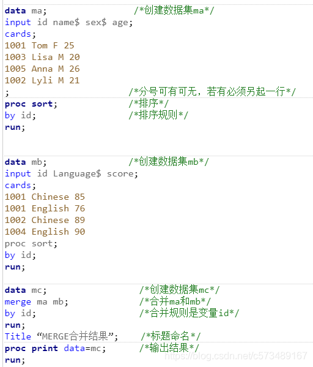Click the comment '/*排序*/'
Image resolution: width=313 pixels, height=367 pixels.
[149, 103]
